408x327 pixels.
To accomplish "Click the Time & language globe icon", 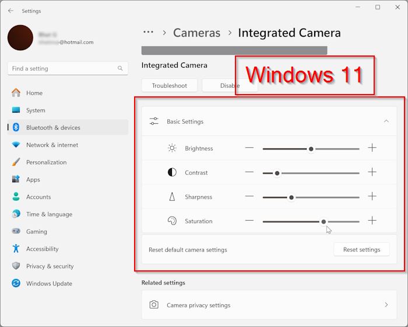I will click(16, 214).
